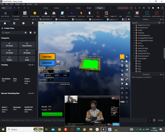Click the Update failed button
Image resolution: width=165 pixels, height=132 pixels.
[x=123, y=8]
